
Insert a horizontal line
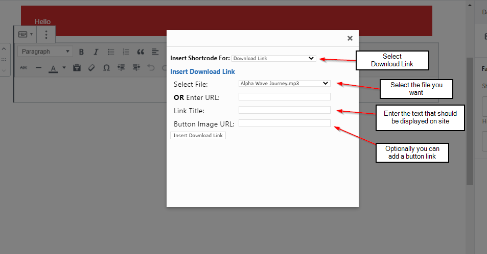[38, 67]
